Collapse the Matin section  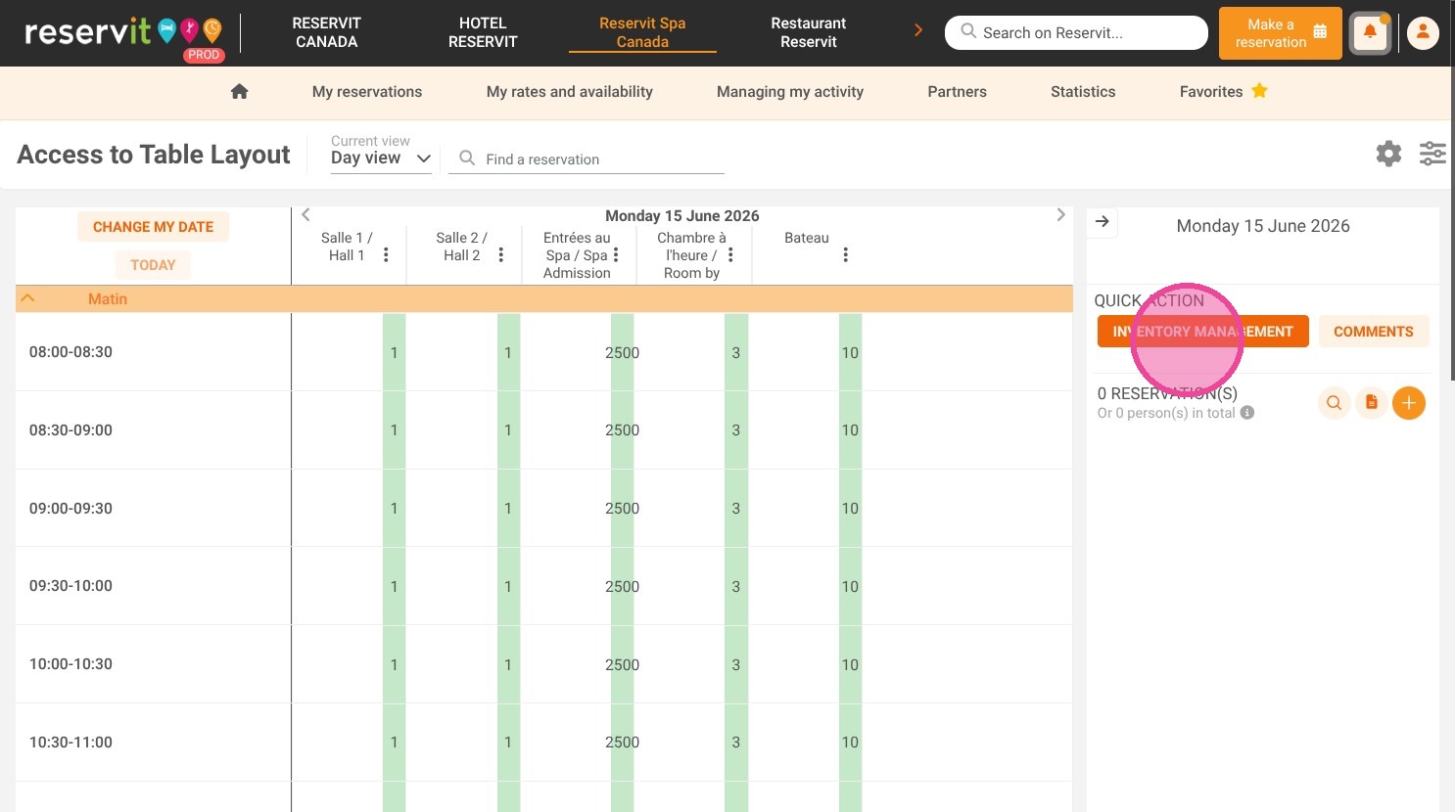[x=28, y=298]
